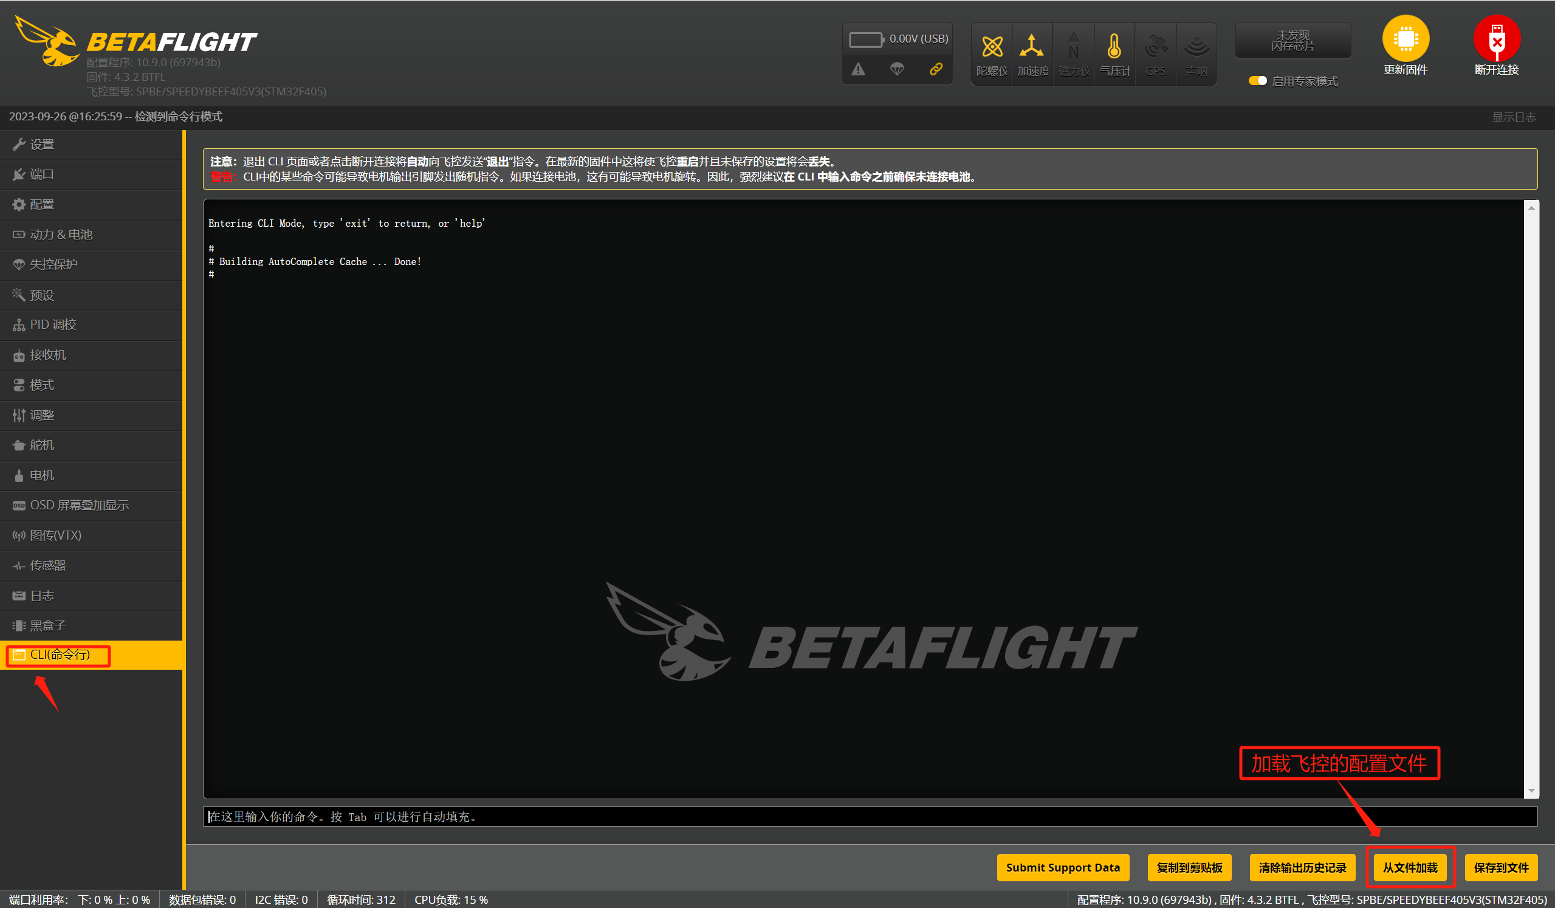The width and height of the screenshot is (1555, 908).
Task: Click the warning triangle near the battery indicator
Action: (x=859, y=69)
